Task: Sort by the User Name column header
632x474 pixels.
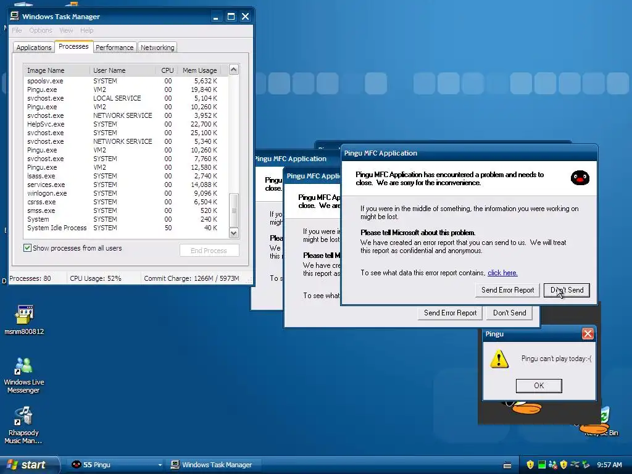Action: pyautogui.click(x=123, y=70)
